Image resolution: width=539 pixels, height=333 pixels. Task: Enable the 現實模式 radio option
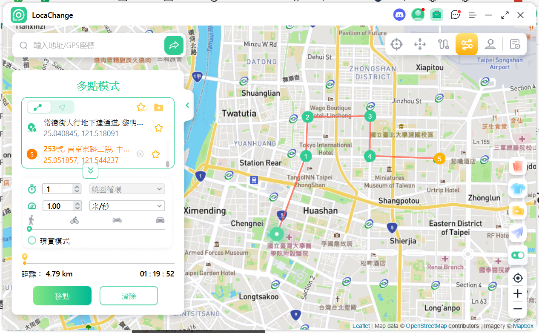(x=32, y=241)
